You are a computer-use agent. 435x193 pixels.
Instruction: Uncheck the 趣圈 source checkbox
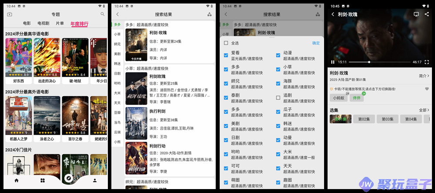coord(278,183)
